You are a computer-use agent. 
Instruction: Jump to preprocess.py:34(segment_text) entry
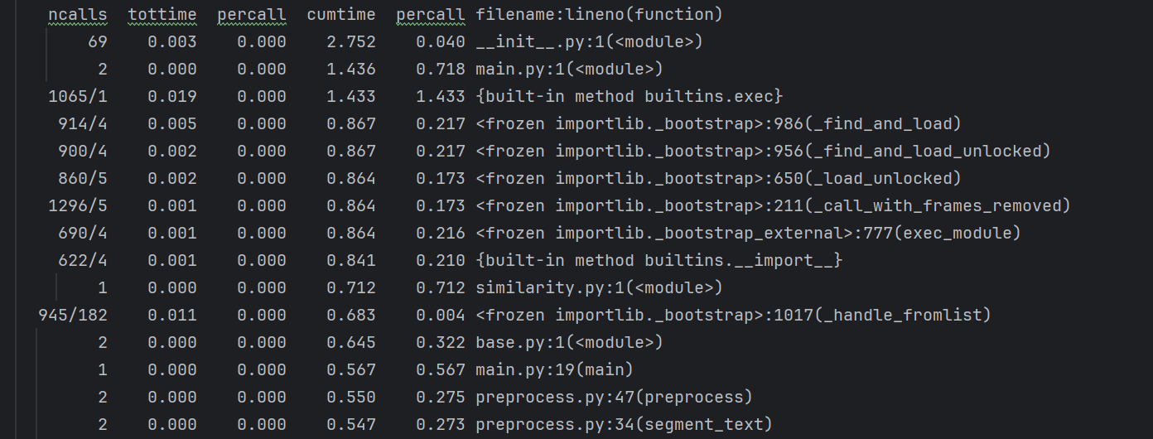[x=624, y=425]
